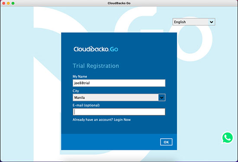Click the CloudBacko Go window title

pos(119,3)
